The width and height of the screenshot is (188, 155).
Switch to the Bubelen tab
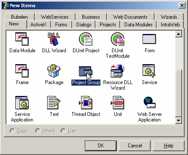(x=20, y=17)
